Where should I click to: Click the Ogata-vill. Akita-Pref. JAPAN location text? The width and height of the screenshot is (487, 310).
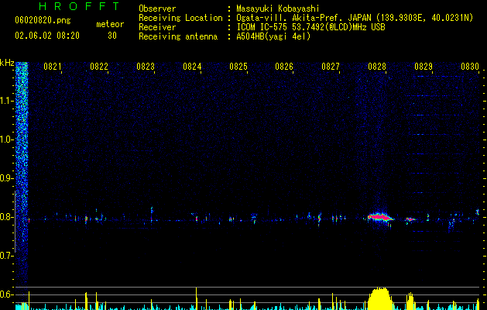[355, 18]
